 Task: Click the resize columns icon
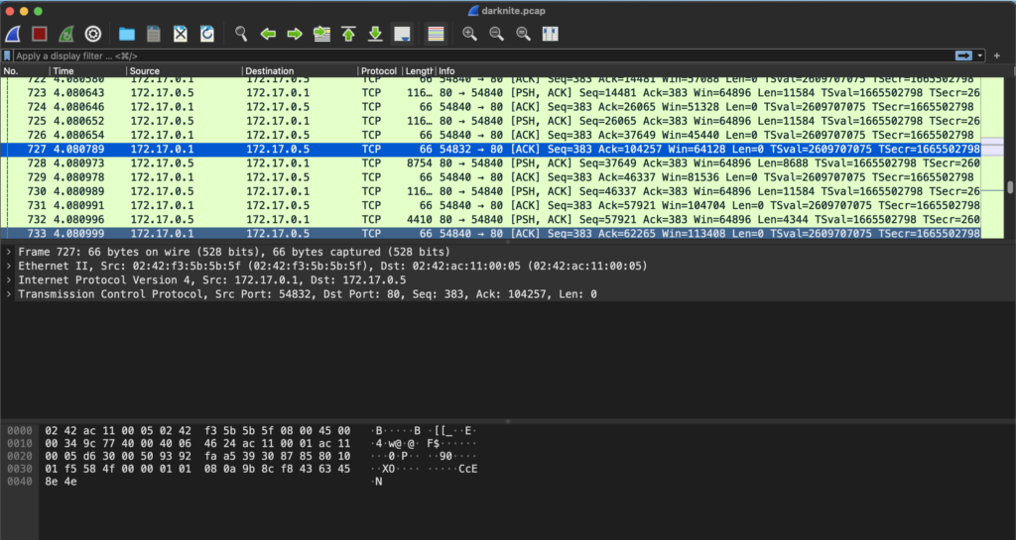(550, 34)
